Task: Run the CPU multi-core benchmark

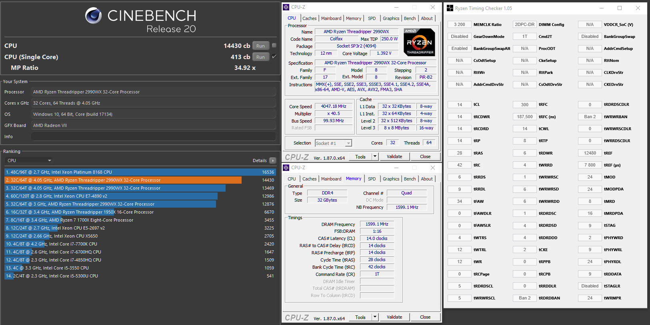Action: (x=260, y=46)
